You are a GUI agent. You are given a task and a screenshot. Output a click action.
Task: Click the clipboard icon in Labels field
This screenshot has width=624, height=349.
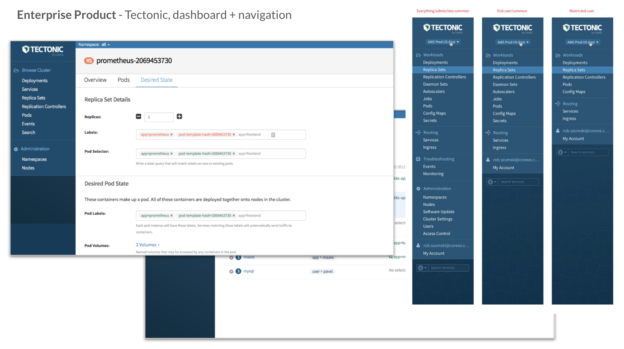pyautogui.click(x=273, y=135)
